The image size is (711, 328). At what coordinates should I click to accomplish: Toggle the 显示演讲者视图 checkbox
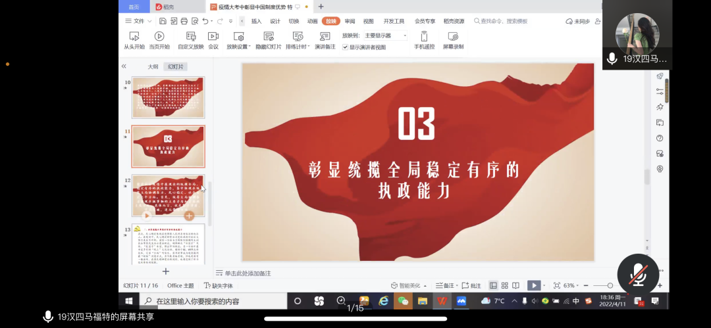point(346,47)
